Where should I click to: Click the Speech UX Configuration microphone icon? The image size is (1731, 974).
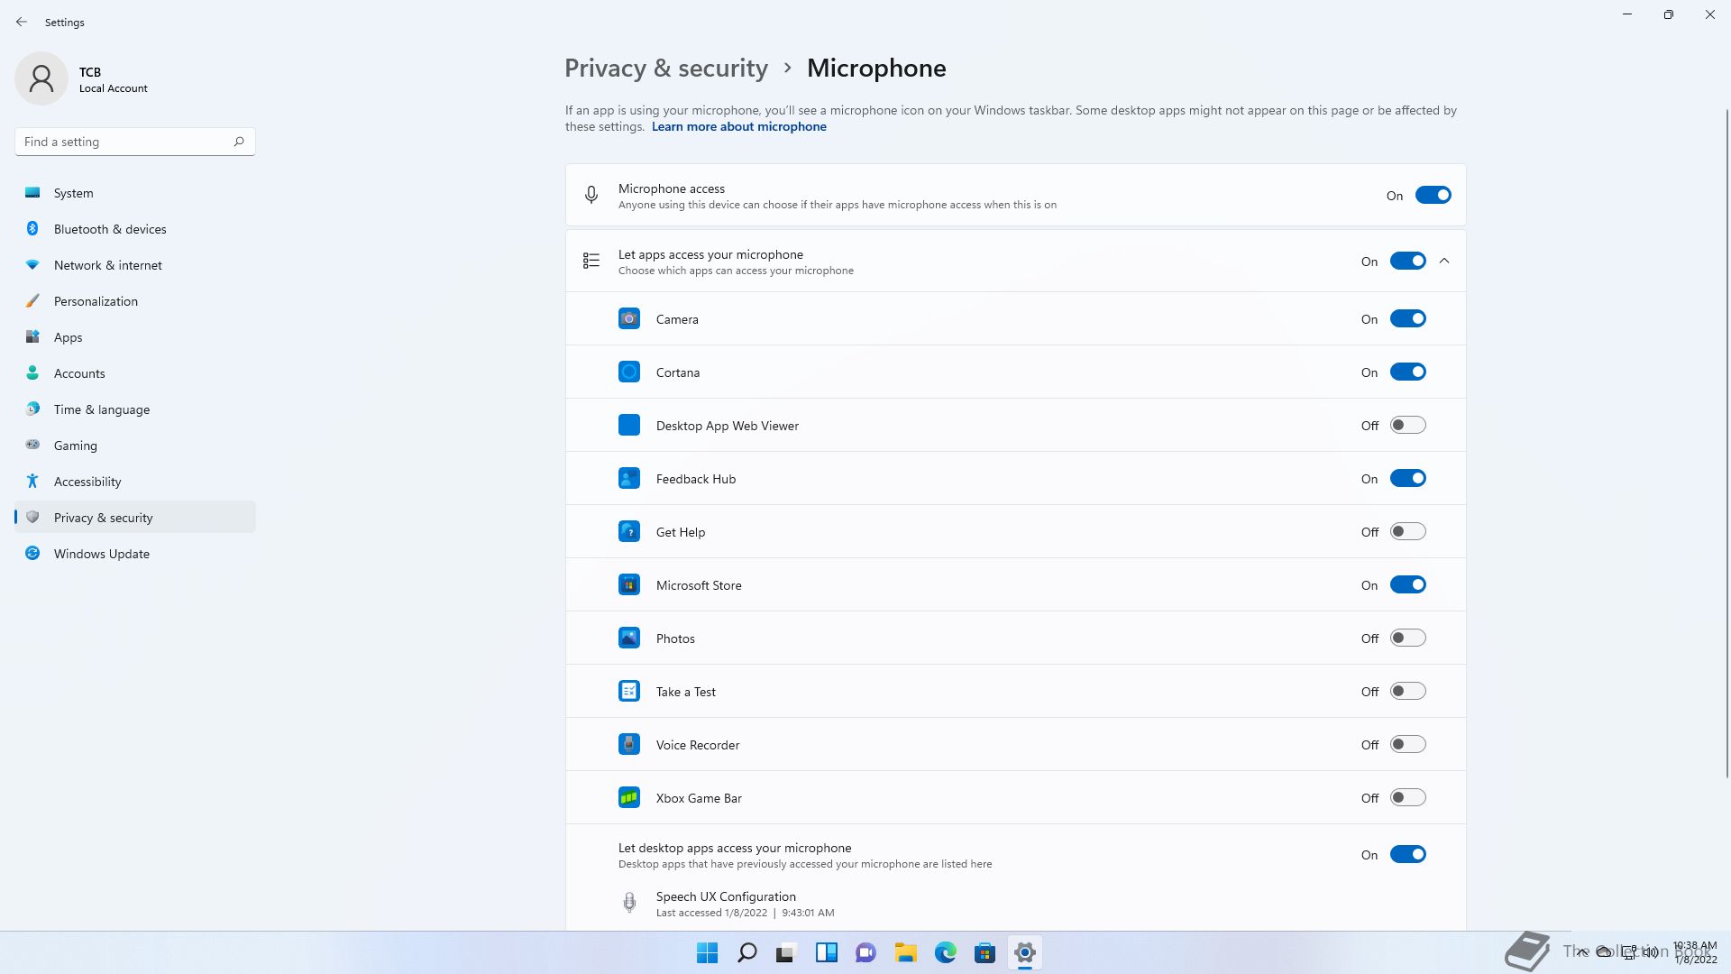tap(629, 903)
